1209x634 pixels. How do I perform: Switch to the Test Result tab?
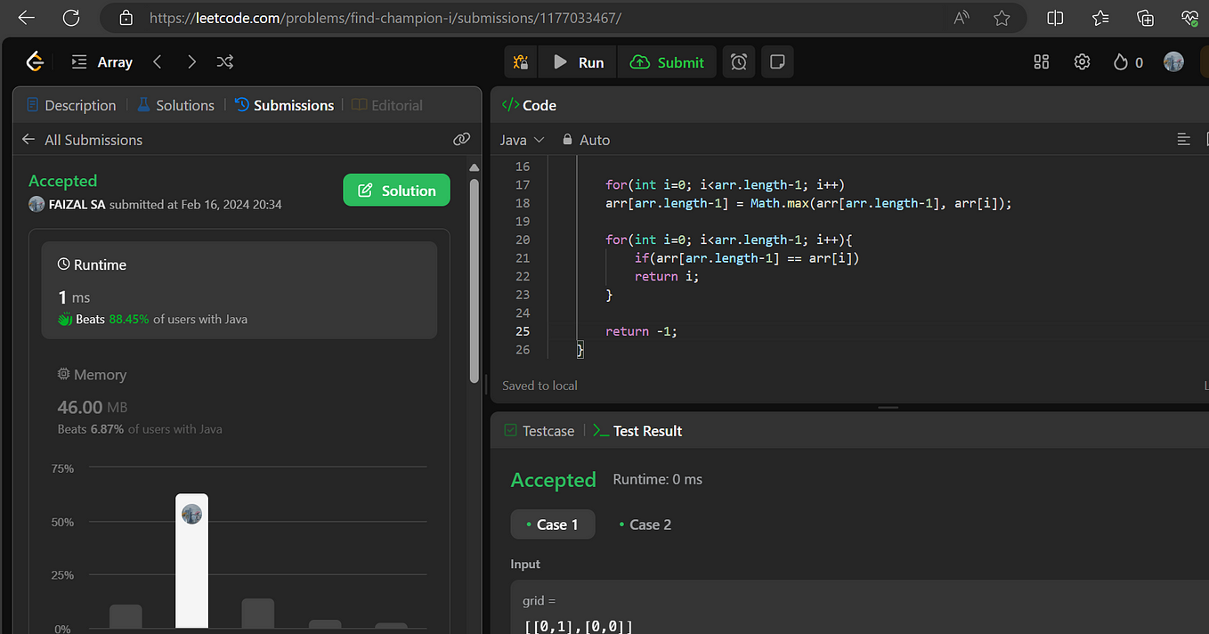tap(637, 431)
